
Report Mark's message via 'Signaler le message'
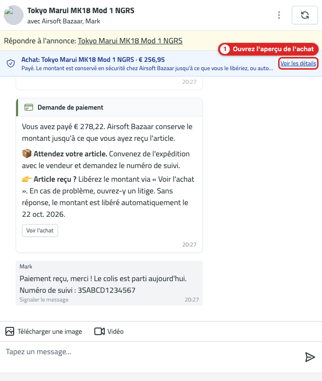click(44, 300)
